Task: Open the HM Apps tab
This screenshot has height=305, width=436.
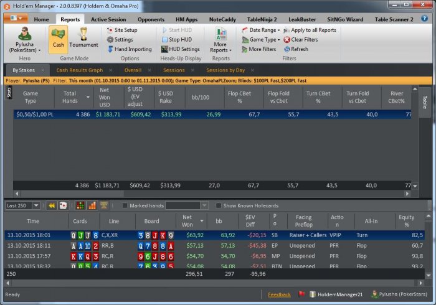Action: click(187, 19)
